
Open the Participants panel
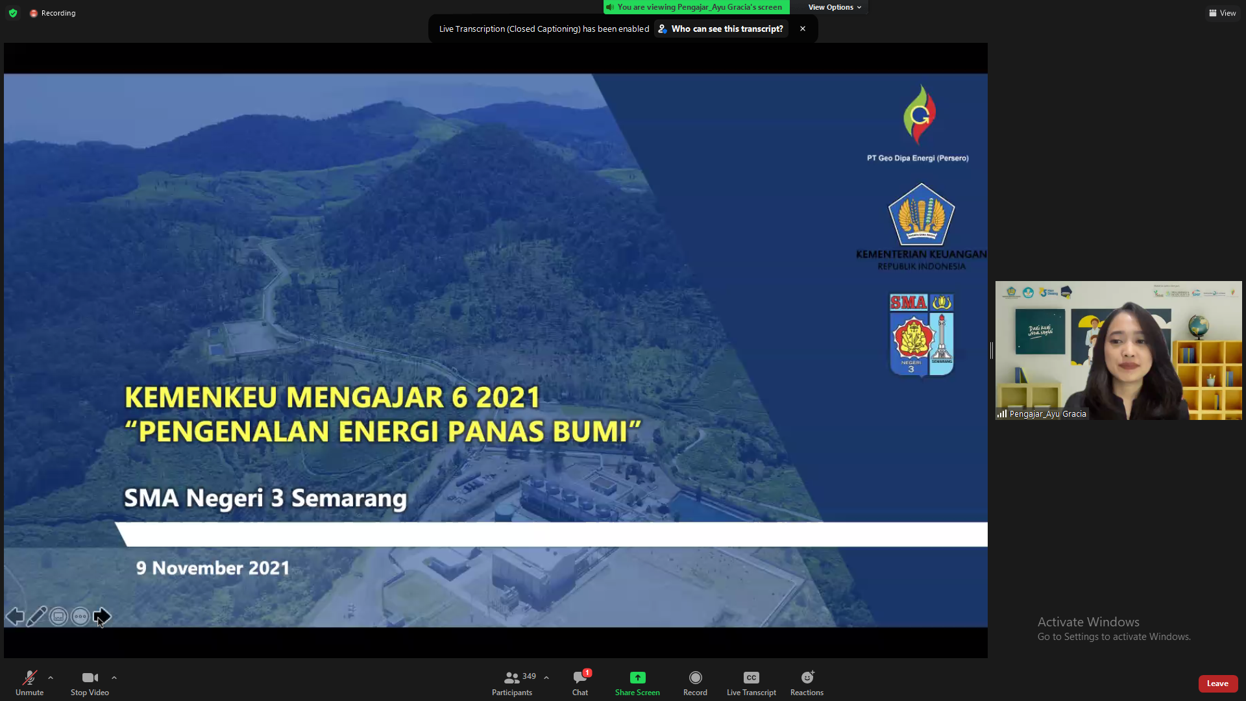click(512, 683)
